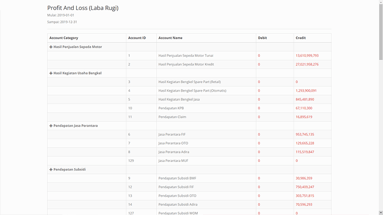Select Pendapatan Subsidi Adira account name
The height and width of the screenshot is (215, 383).
coord(178,204)
